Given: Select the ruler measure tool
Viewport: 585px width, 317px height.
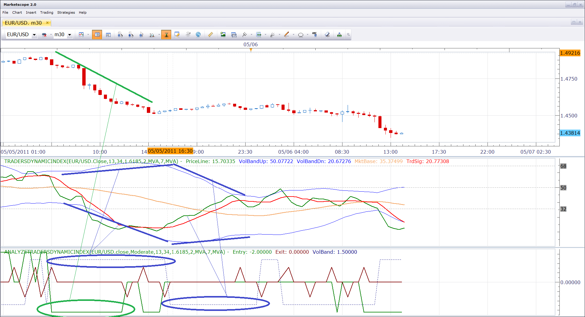Looking at the screenshot, I should 210,35.
